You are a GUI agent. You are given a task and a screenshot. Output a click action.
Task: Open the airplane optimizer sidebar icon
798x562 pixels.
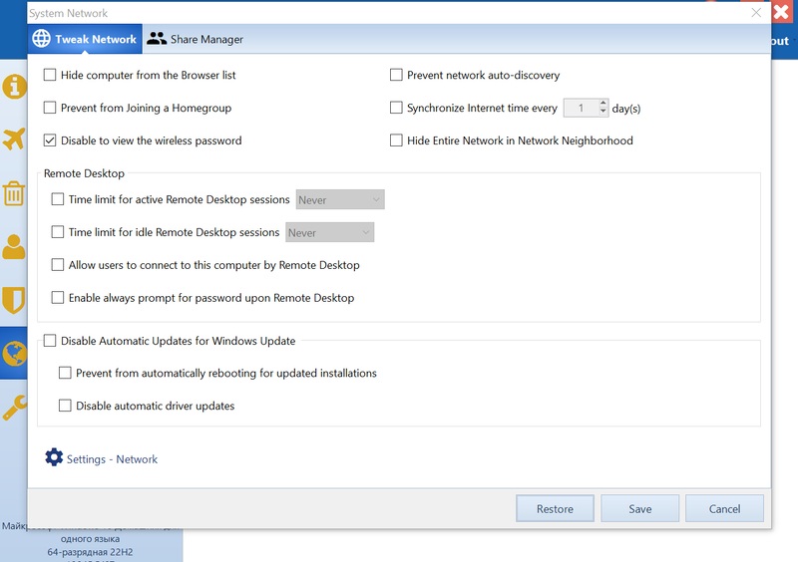[x=14, y=139]
